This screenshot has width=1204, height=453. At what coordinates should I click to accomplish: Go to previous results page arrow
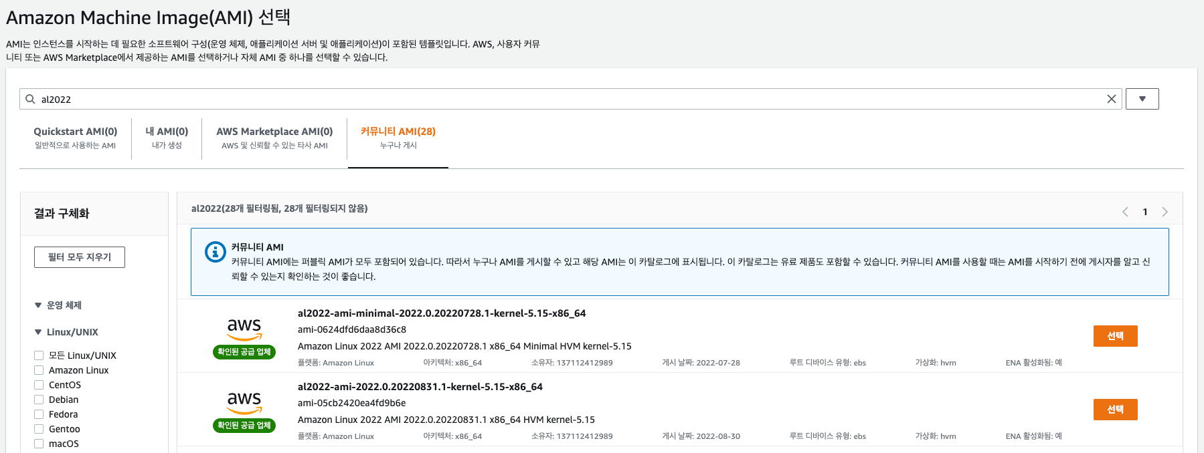click(x=1125, y=212)
